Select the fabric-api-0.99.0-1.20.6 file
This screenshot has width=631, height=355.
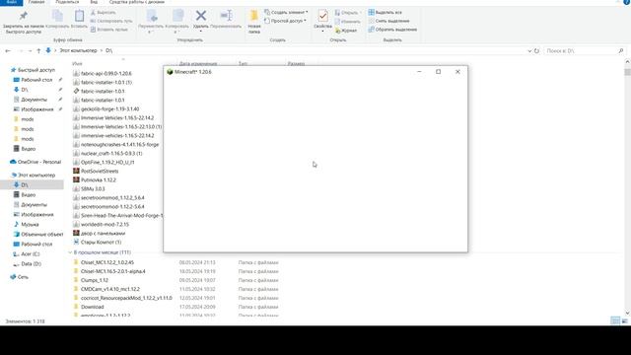tap(106, 73)
